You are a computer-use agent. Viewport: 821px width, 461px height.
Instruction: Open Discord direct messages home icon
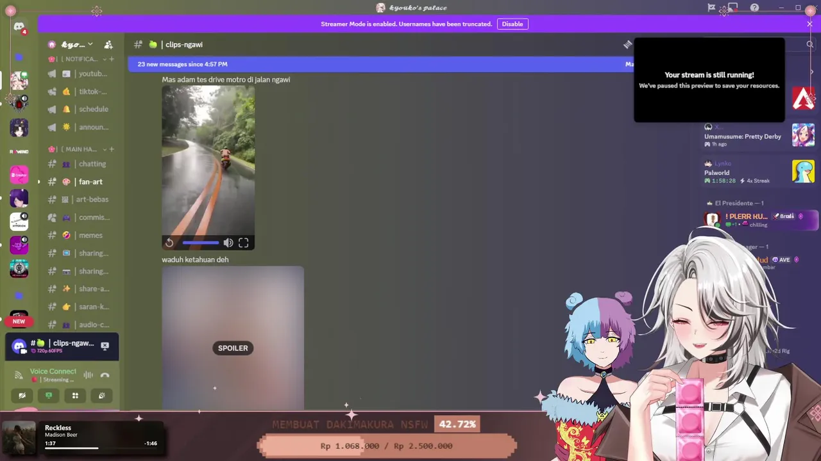(x=19, y=27)
